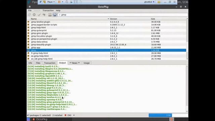Open the Transaction menu
The image size is (215, 121).
(x=48, y=10)
